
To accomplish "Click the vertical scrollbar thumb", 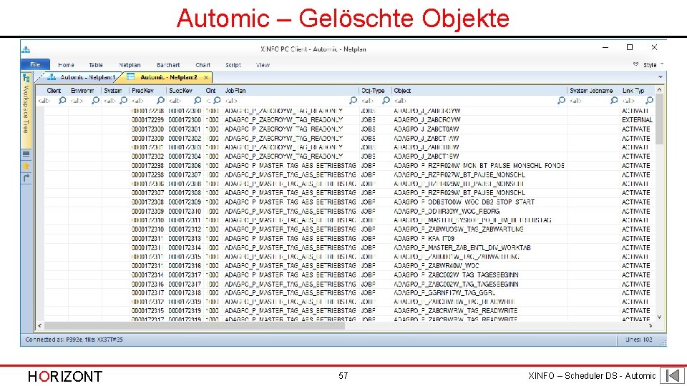I will tap(659, 119).
